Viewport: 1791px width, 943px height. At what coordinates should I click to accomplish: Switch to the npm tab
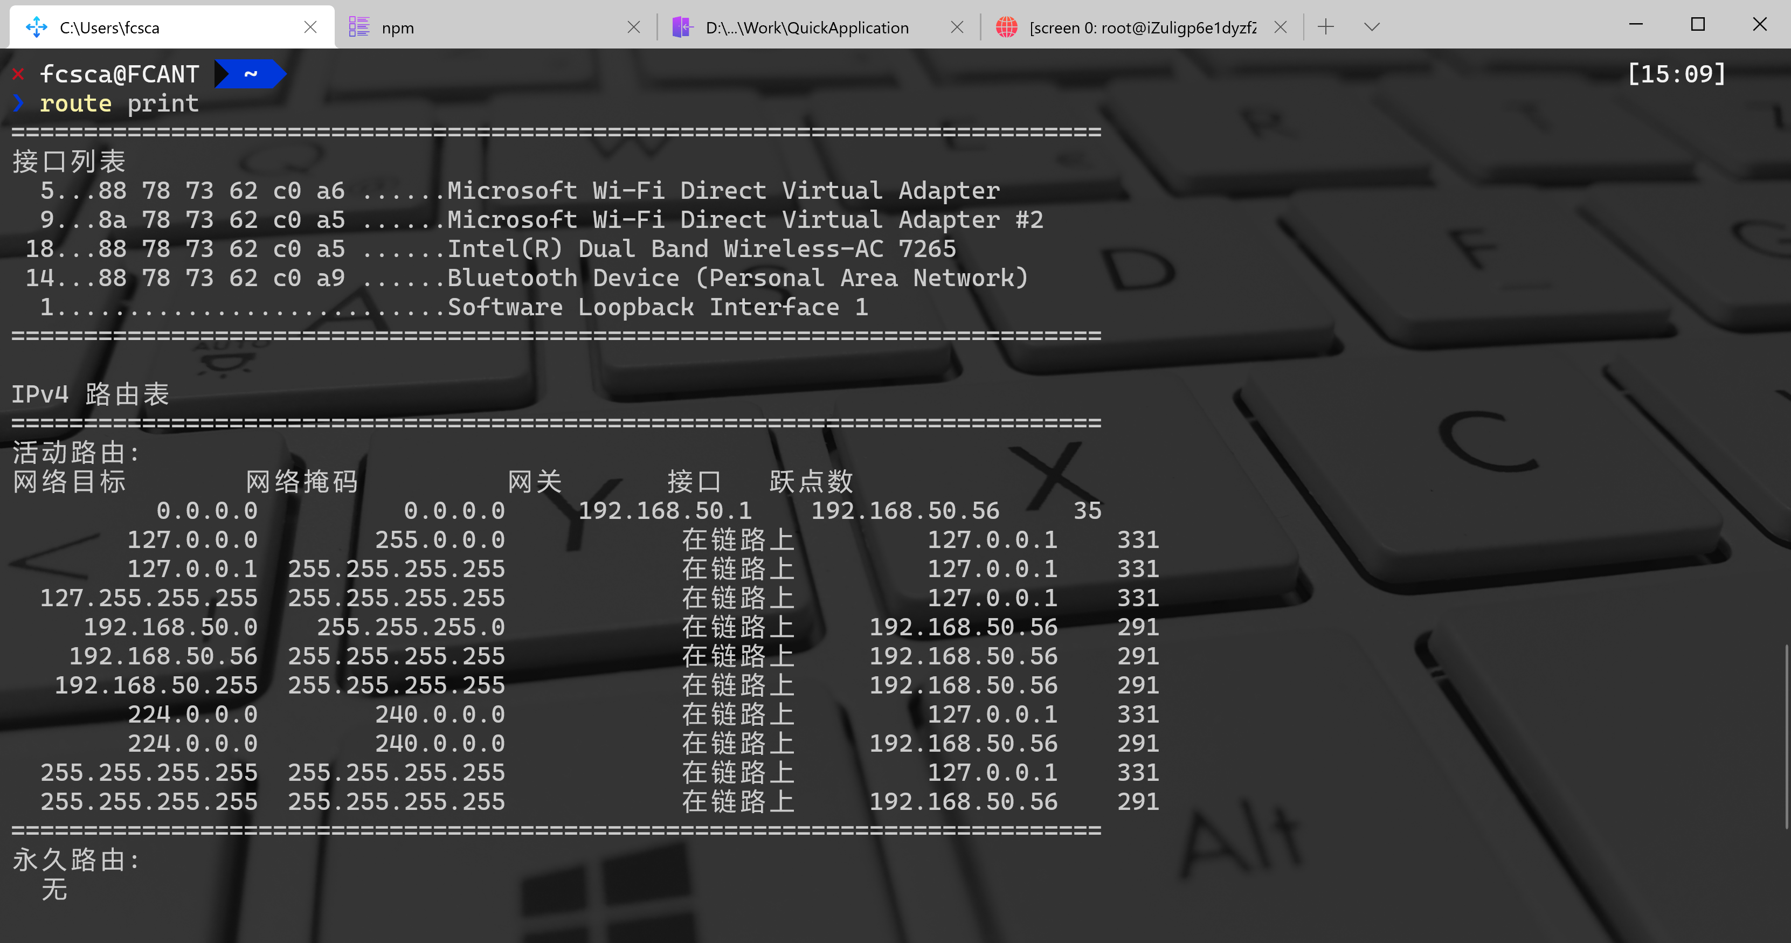point(495,27)
